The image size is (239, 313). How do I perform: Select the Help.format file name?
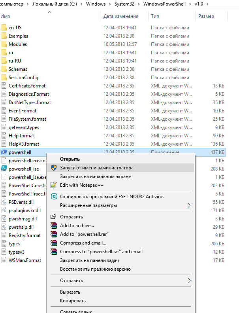coord(21,136)
